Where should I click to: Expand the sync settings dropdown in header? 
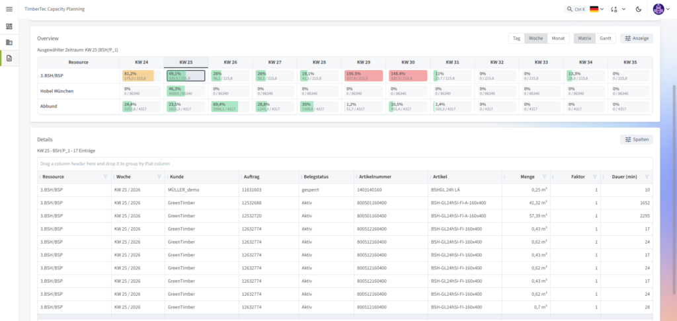pos(618,9)
